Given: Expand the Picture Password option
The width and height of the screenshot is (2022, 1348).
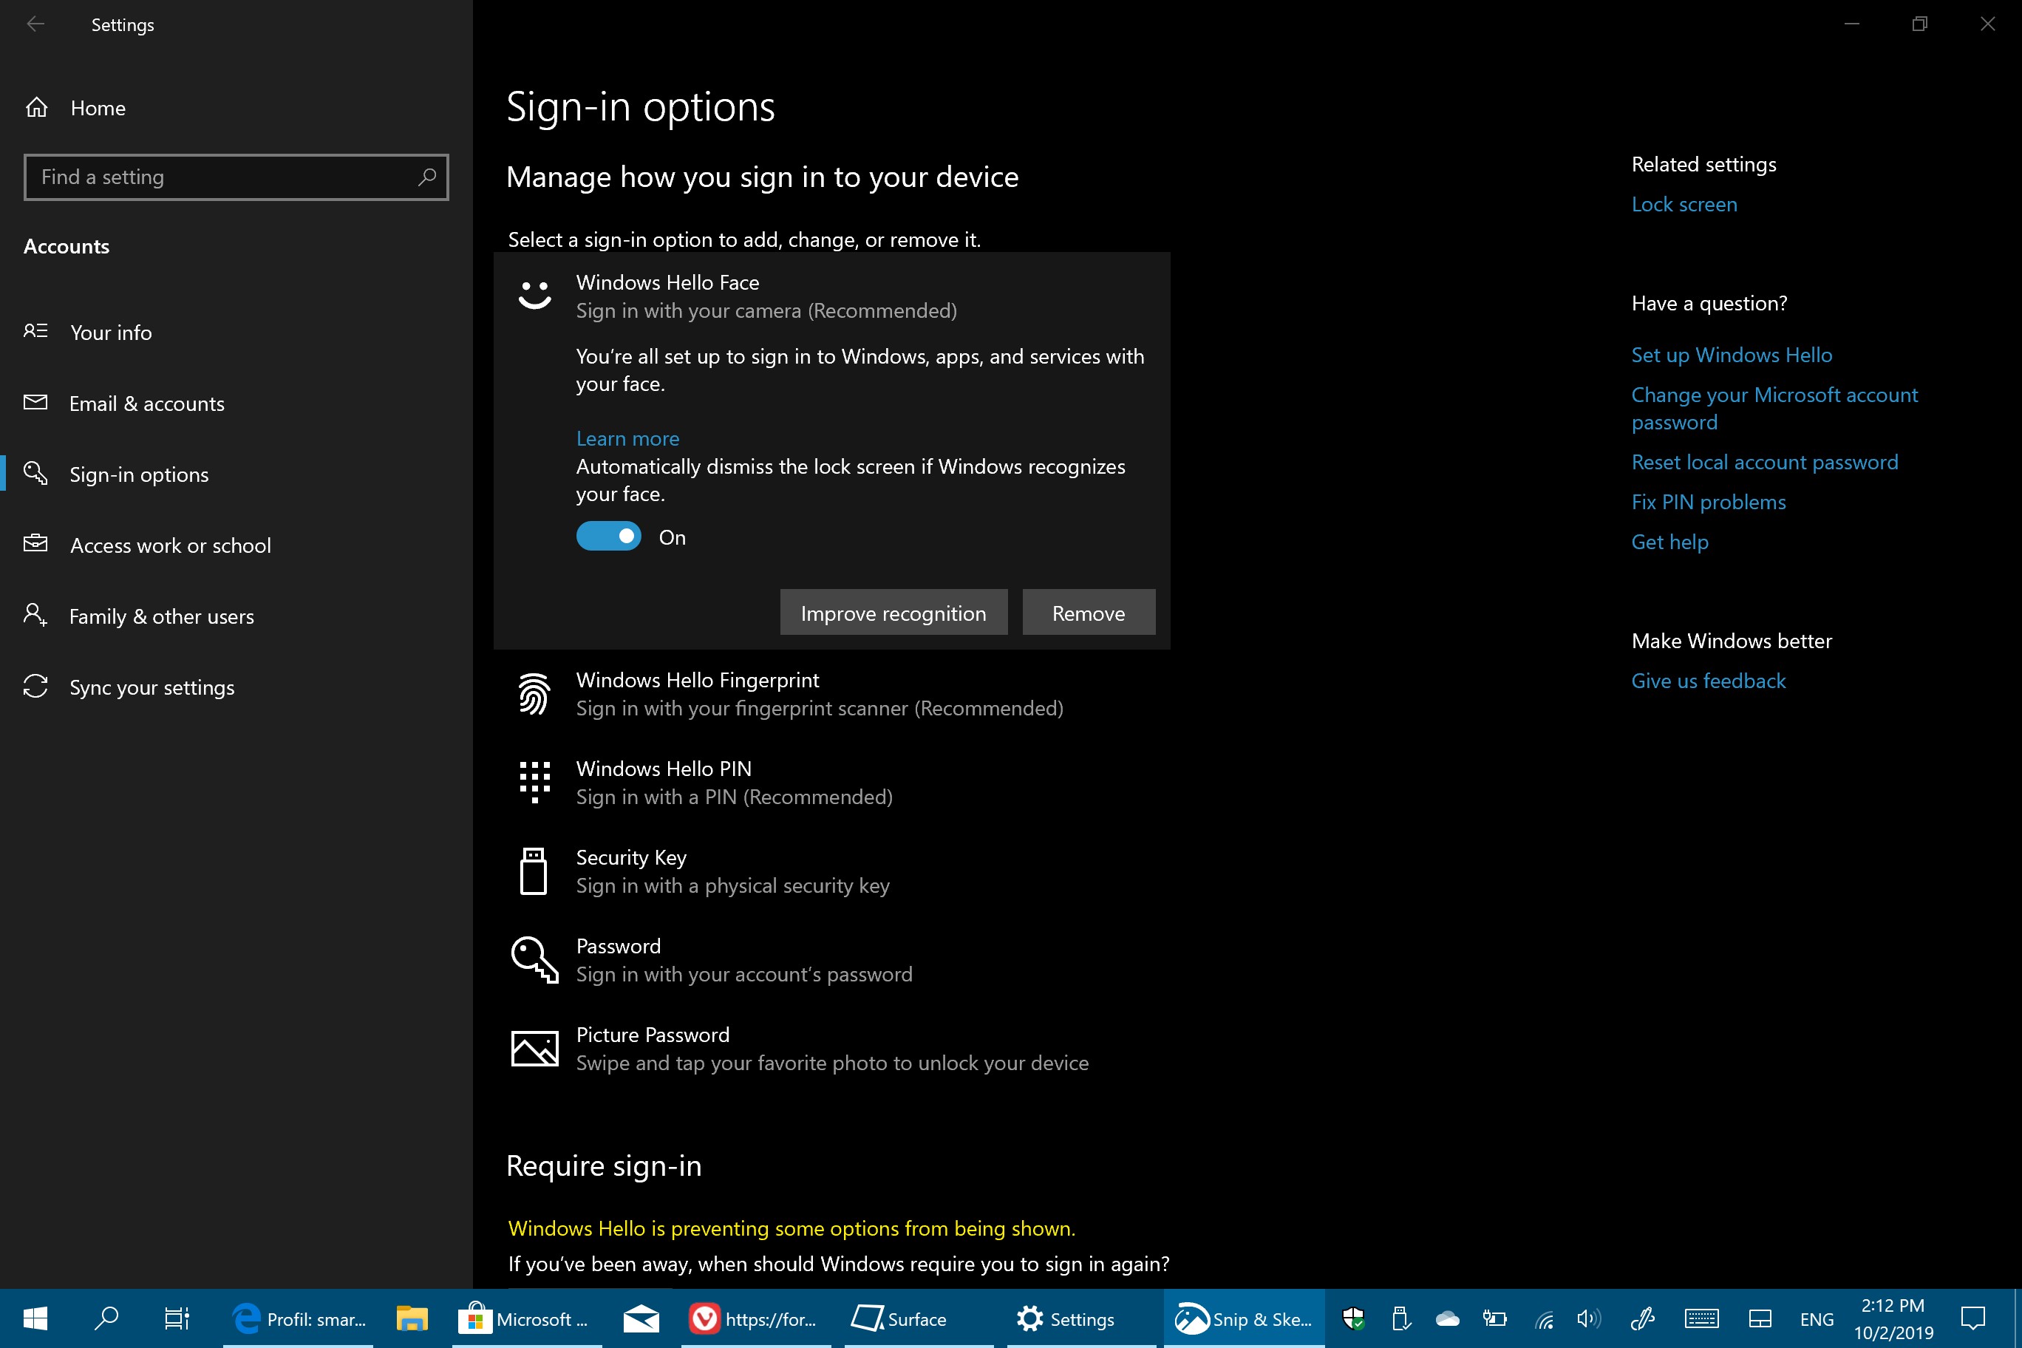Looking at the screenshot, I should pyautogui.click(x=831, y=1048).
